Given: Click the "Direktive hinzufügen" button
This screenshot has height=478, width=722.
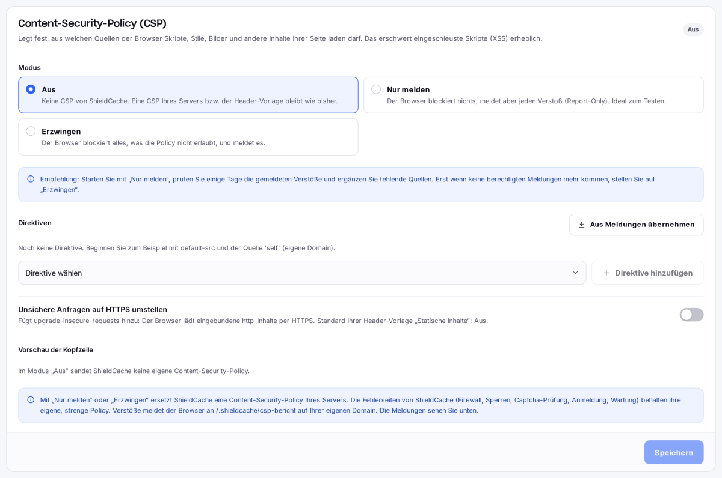Looking at the screenshot, I should tap(647, 273).
